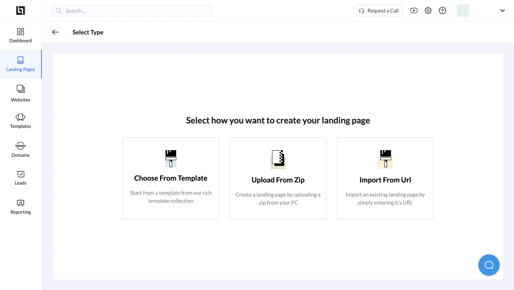View the Leads list
The image size is (514, 290).
[20, 177]
